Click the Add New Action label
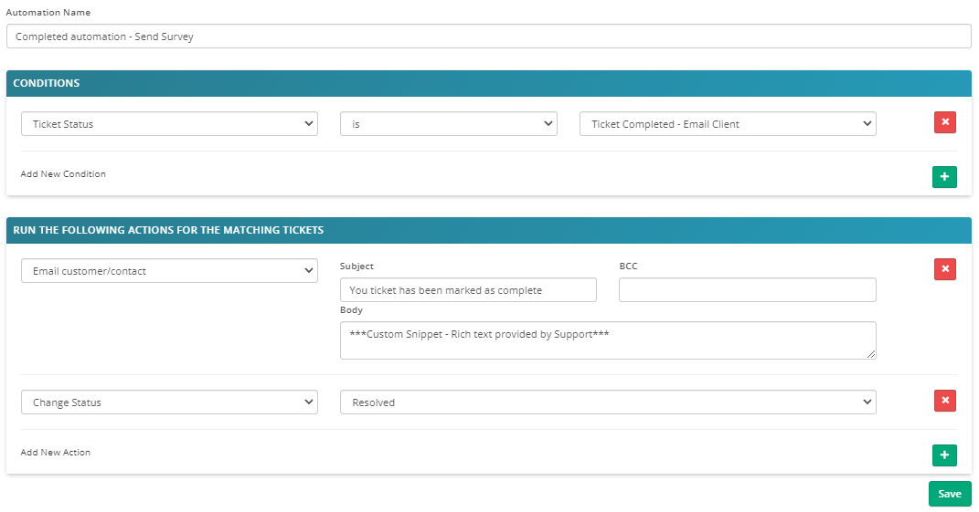The height and width of the screenshot is (512, 979). coord(56,452)
